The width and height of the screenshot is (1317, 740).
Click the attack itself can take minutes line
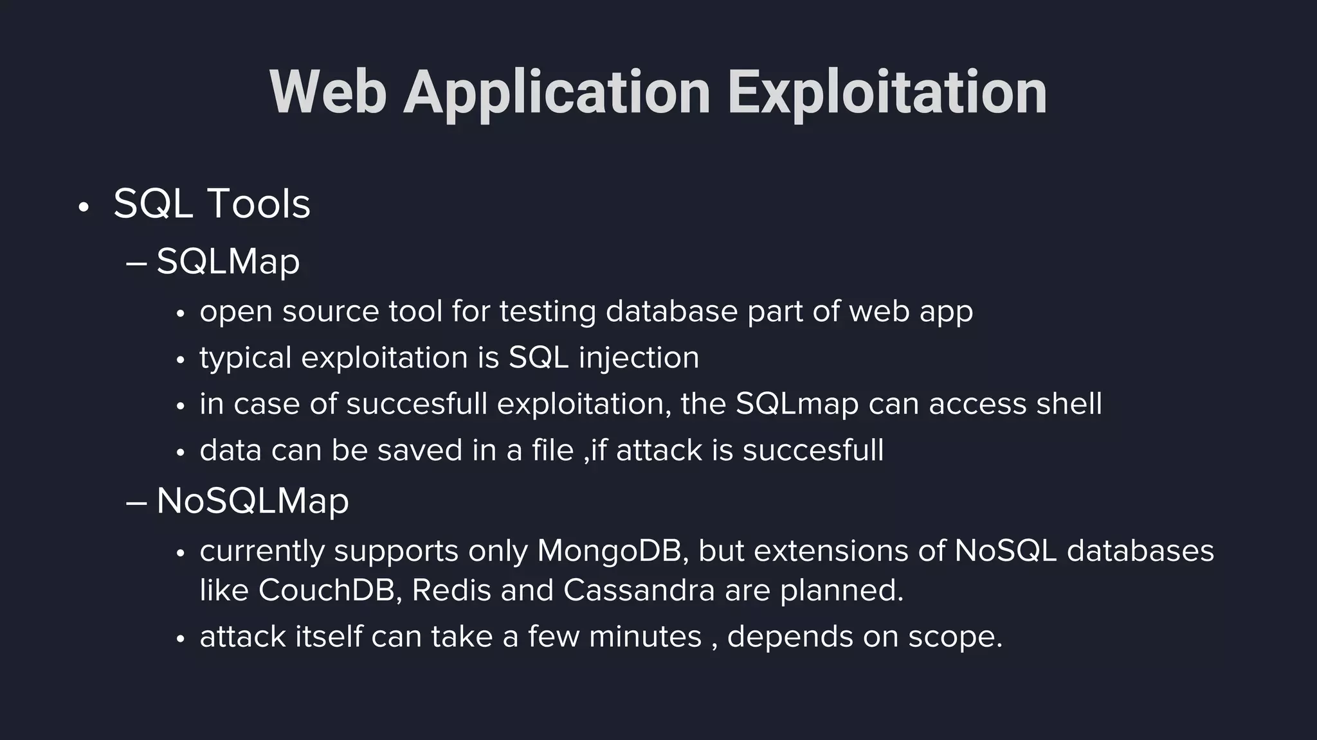tap(601, 637)
